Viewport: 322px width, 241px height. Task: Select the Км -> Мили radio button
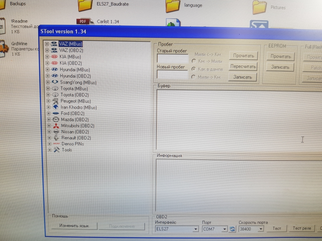point(194,61)
